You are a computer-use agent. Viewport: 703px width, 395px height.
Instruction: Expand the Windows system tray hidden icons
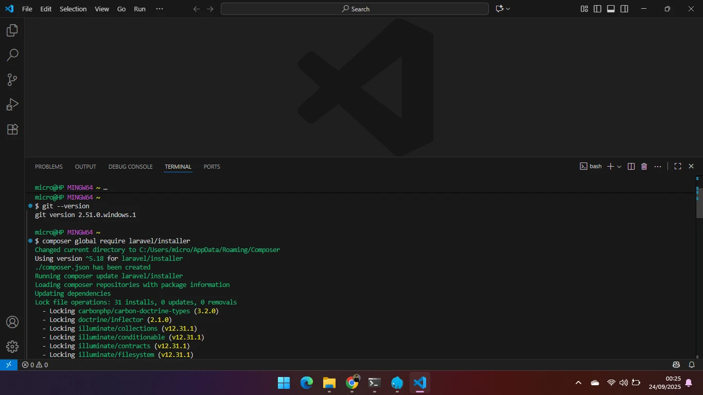tap(578, 383)
